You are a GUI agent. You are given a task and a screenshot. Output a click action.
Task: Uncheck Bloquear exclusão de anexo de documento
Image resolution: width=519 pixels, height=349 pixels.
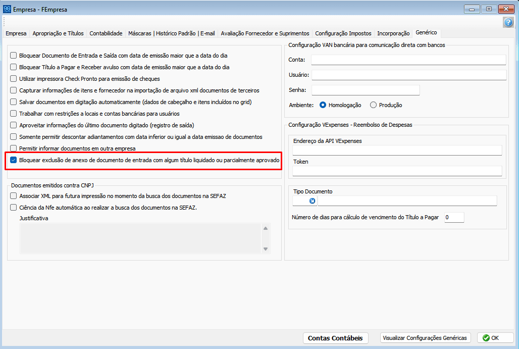pos(13,160)
